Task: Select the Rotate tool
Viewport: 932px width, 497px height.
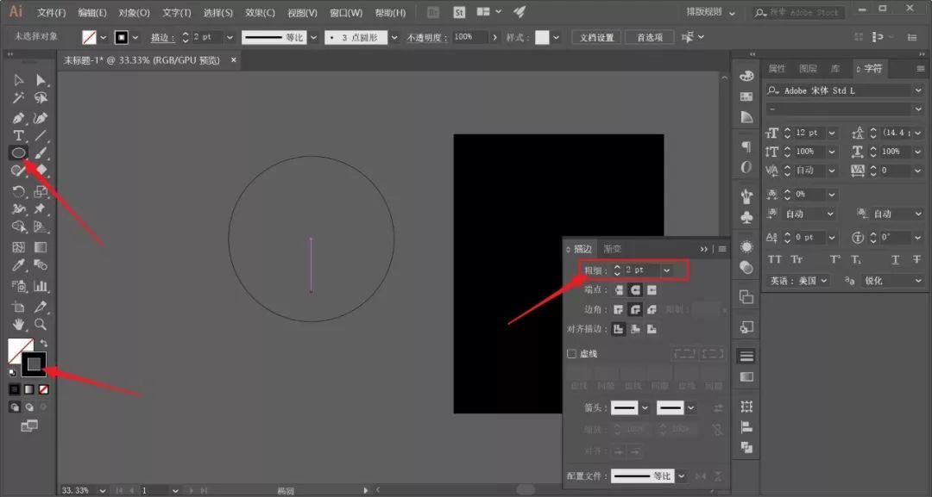Action: coord(18,191)
